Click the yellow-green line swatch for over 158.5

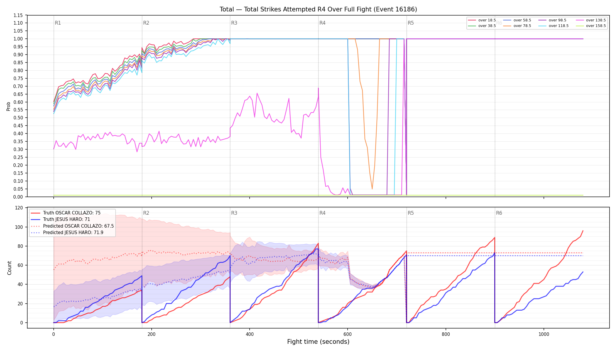tap(580, 26)
